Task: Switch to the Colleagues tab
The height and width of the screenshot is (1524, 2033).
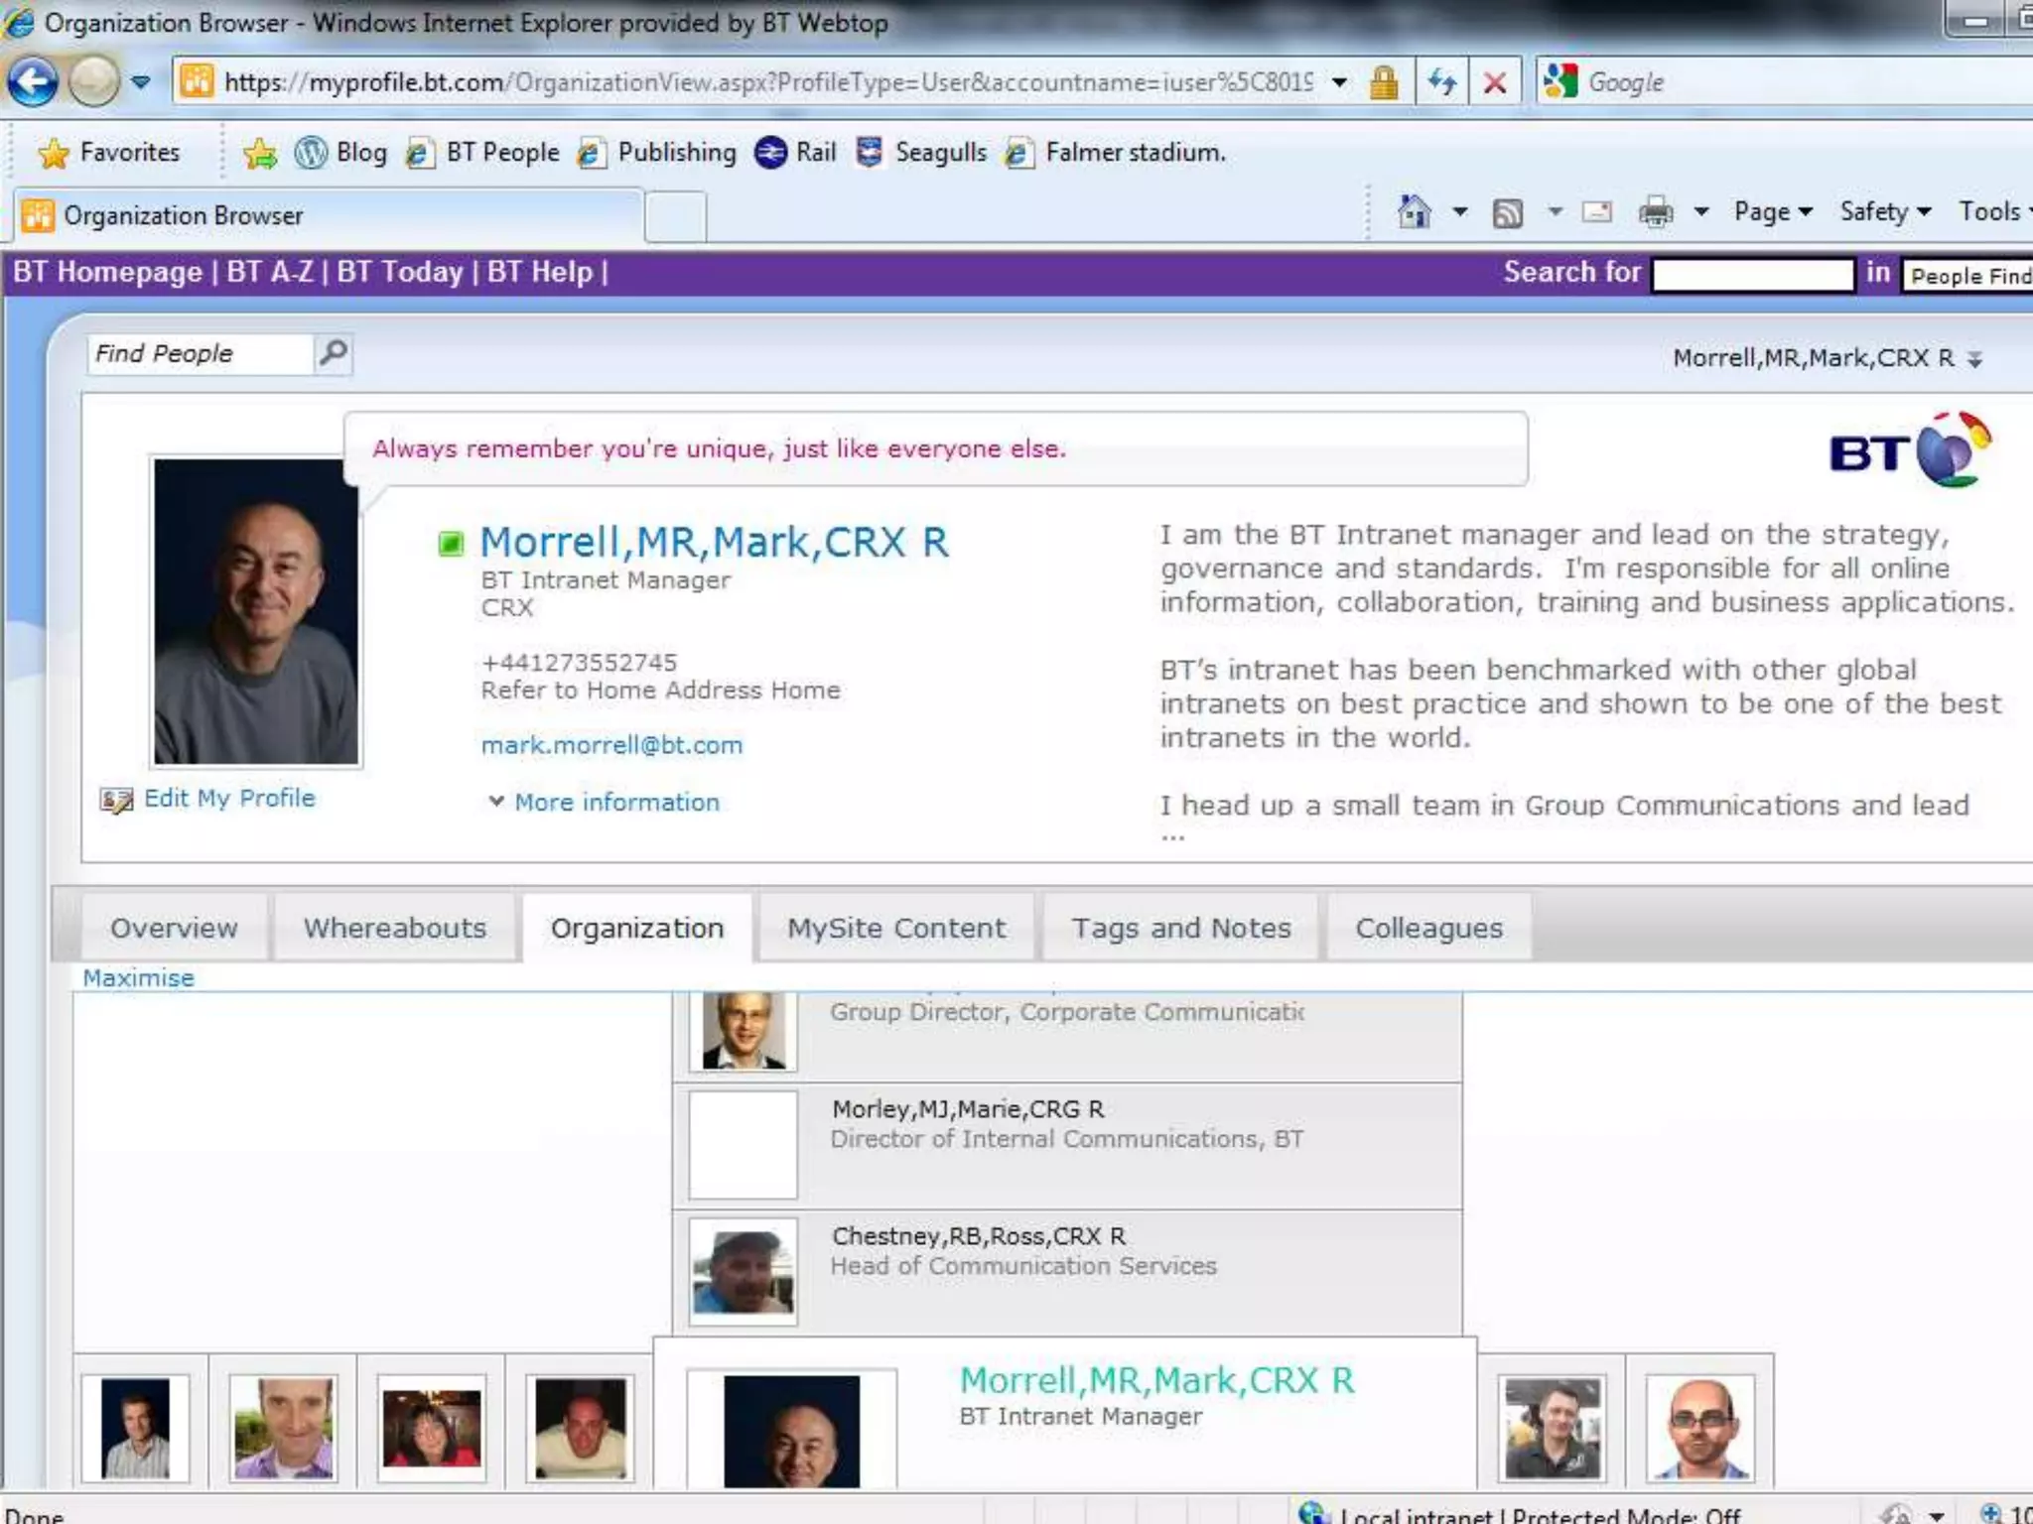Action: [x=1429, y=928]
